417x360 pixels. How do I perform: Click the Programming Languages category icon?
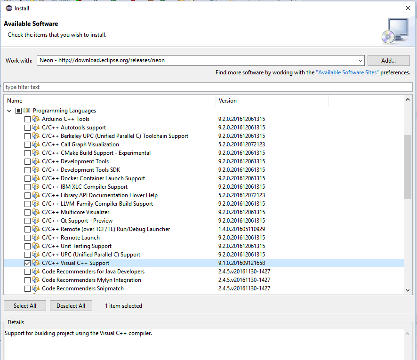click(27, 111)
